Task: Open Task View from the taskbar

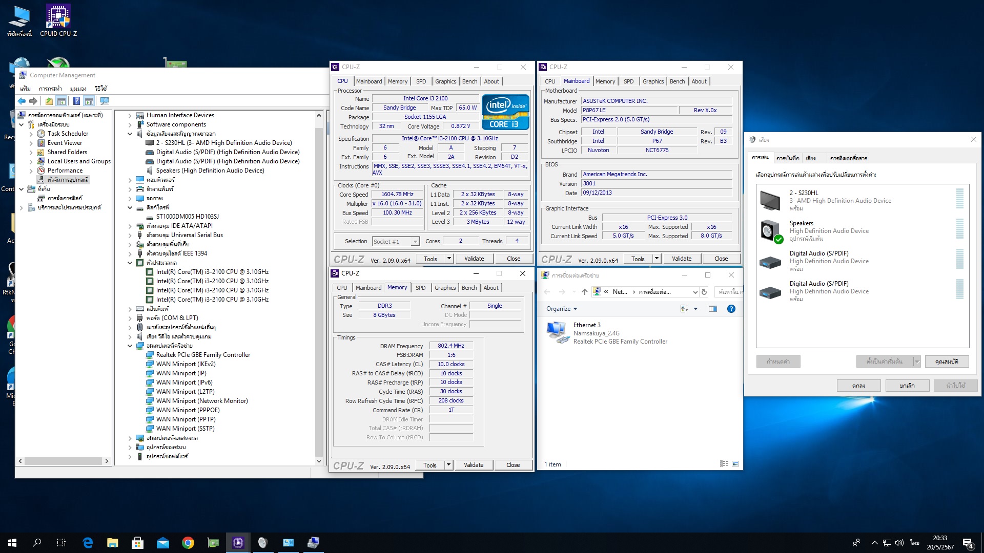Action: (61, 543)
